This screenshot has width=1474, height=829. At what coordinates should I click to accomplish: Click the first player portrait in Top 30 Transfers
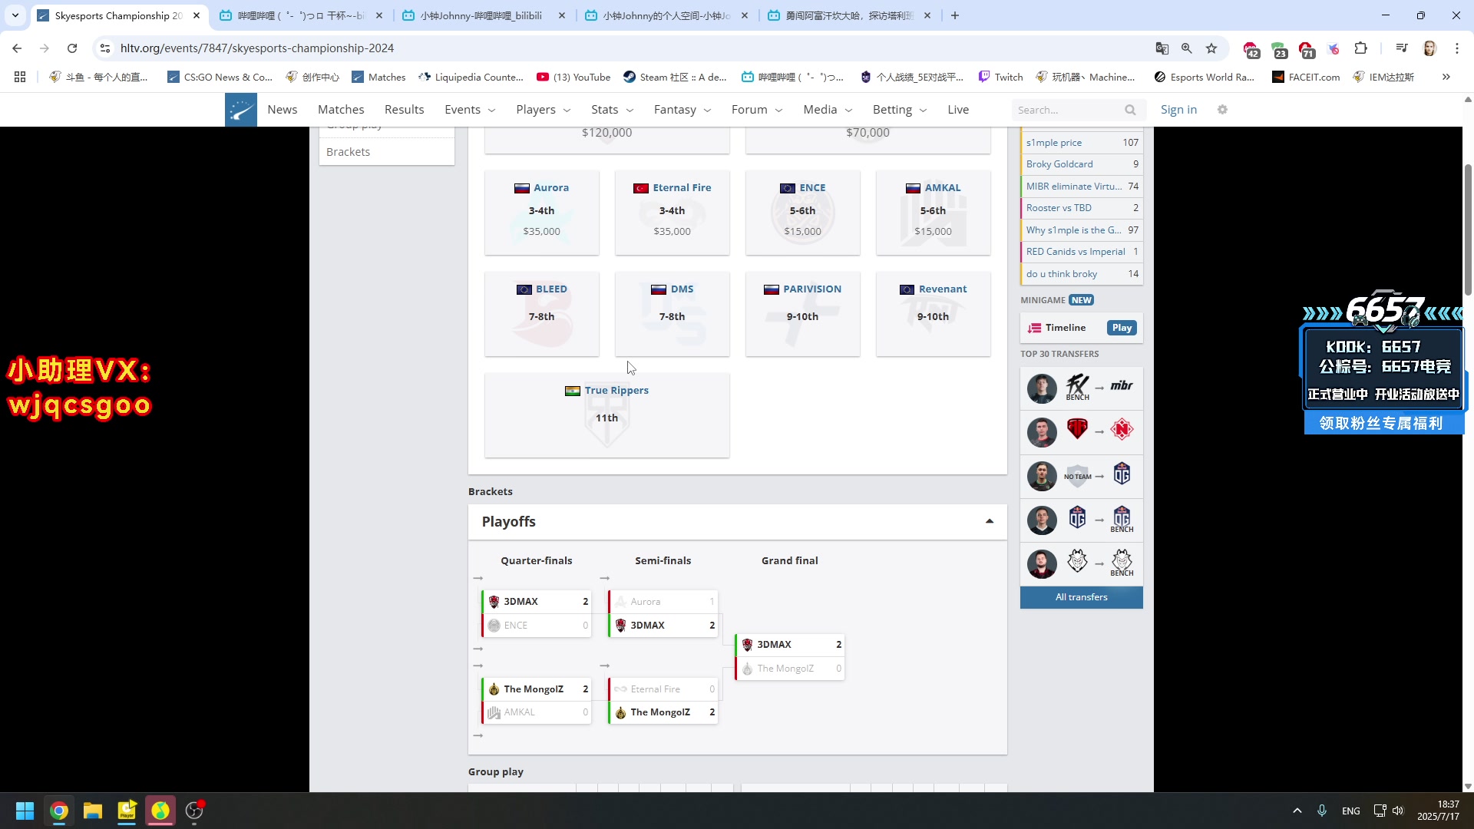click(1042, 388)
